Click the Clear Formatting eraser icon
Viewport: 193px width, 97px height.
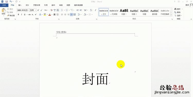51,10
